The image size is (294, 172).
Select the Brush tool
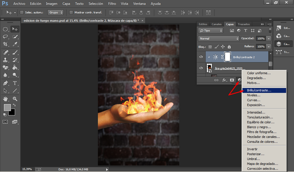pyautogui.click(x=15, y=52)
